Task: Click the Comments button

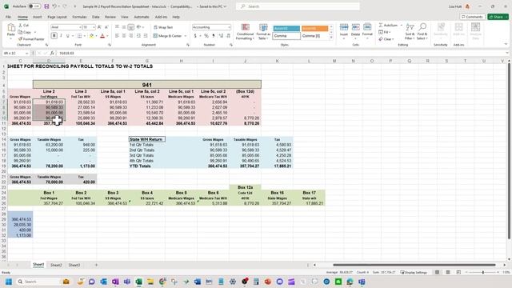Action: click(472, 17)
